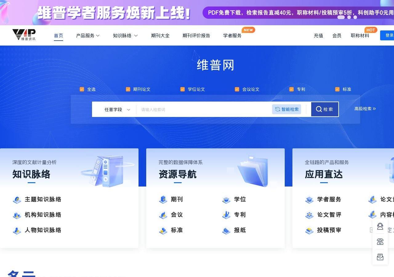Click the 学者服务 application icon
This screenshot has width=394, height=277.
309,199
